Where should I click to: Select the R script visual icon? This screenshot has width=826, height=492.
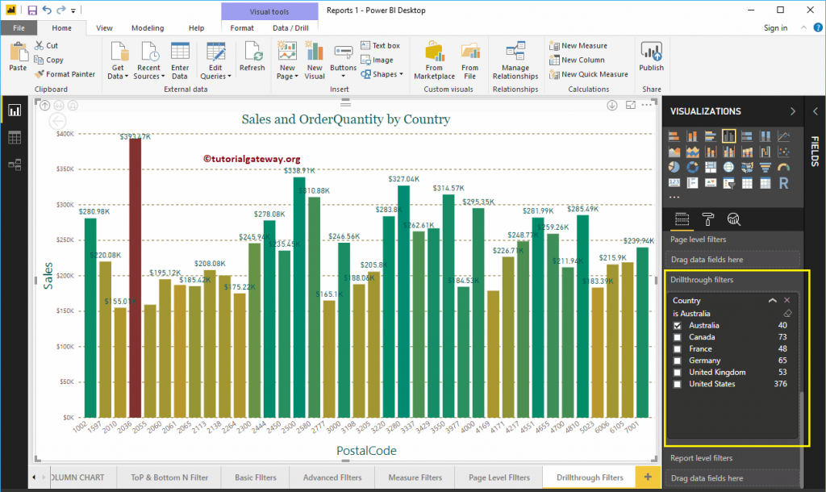783,183
